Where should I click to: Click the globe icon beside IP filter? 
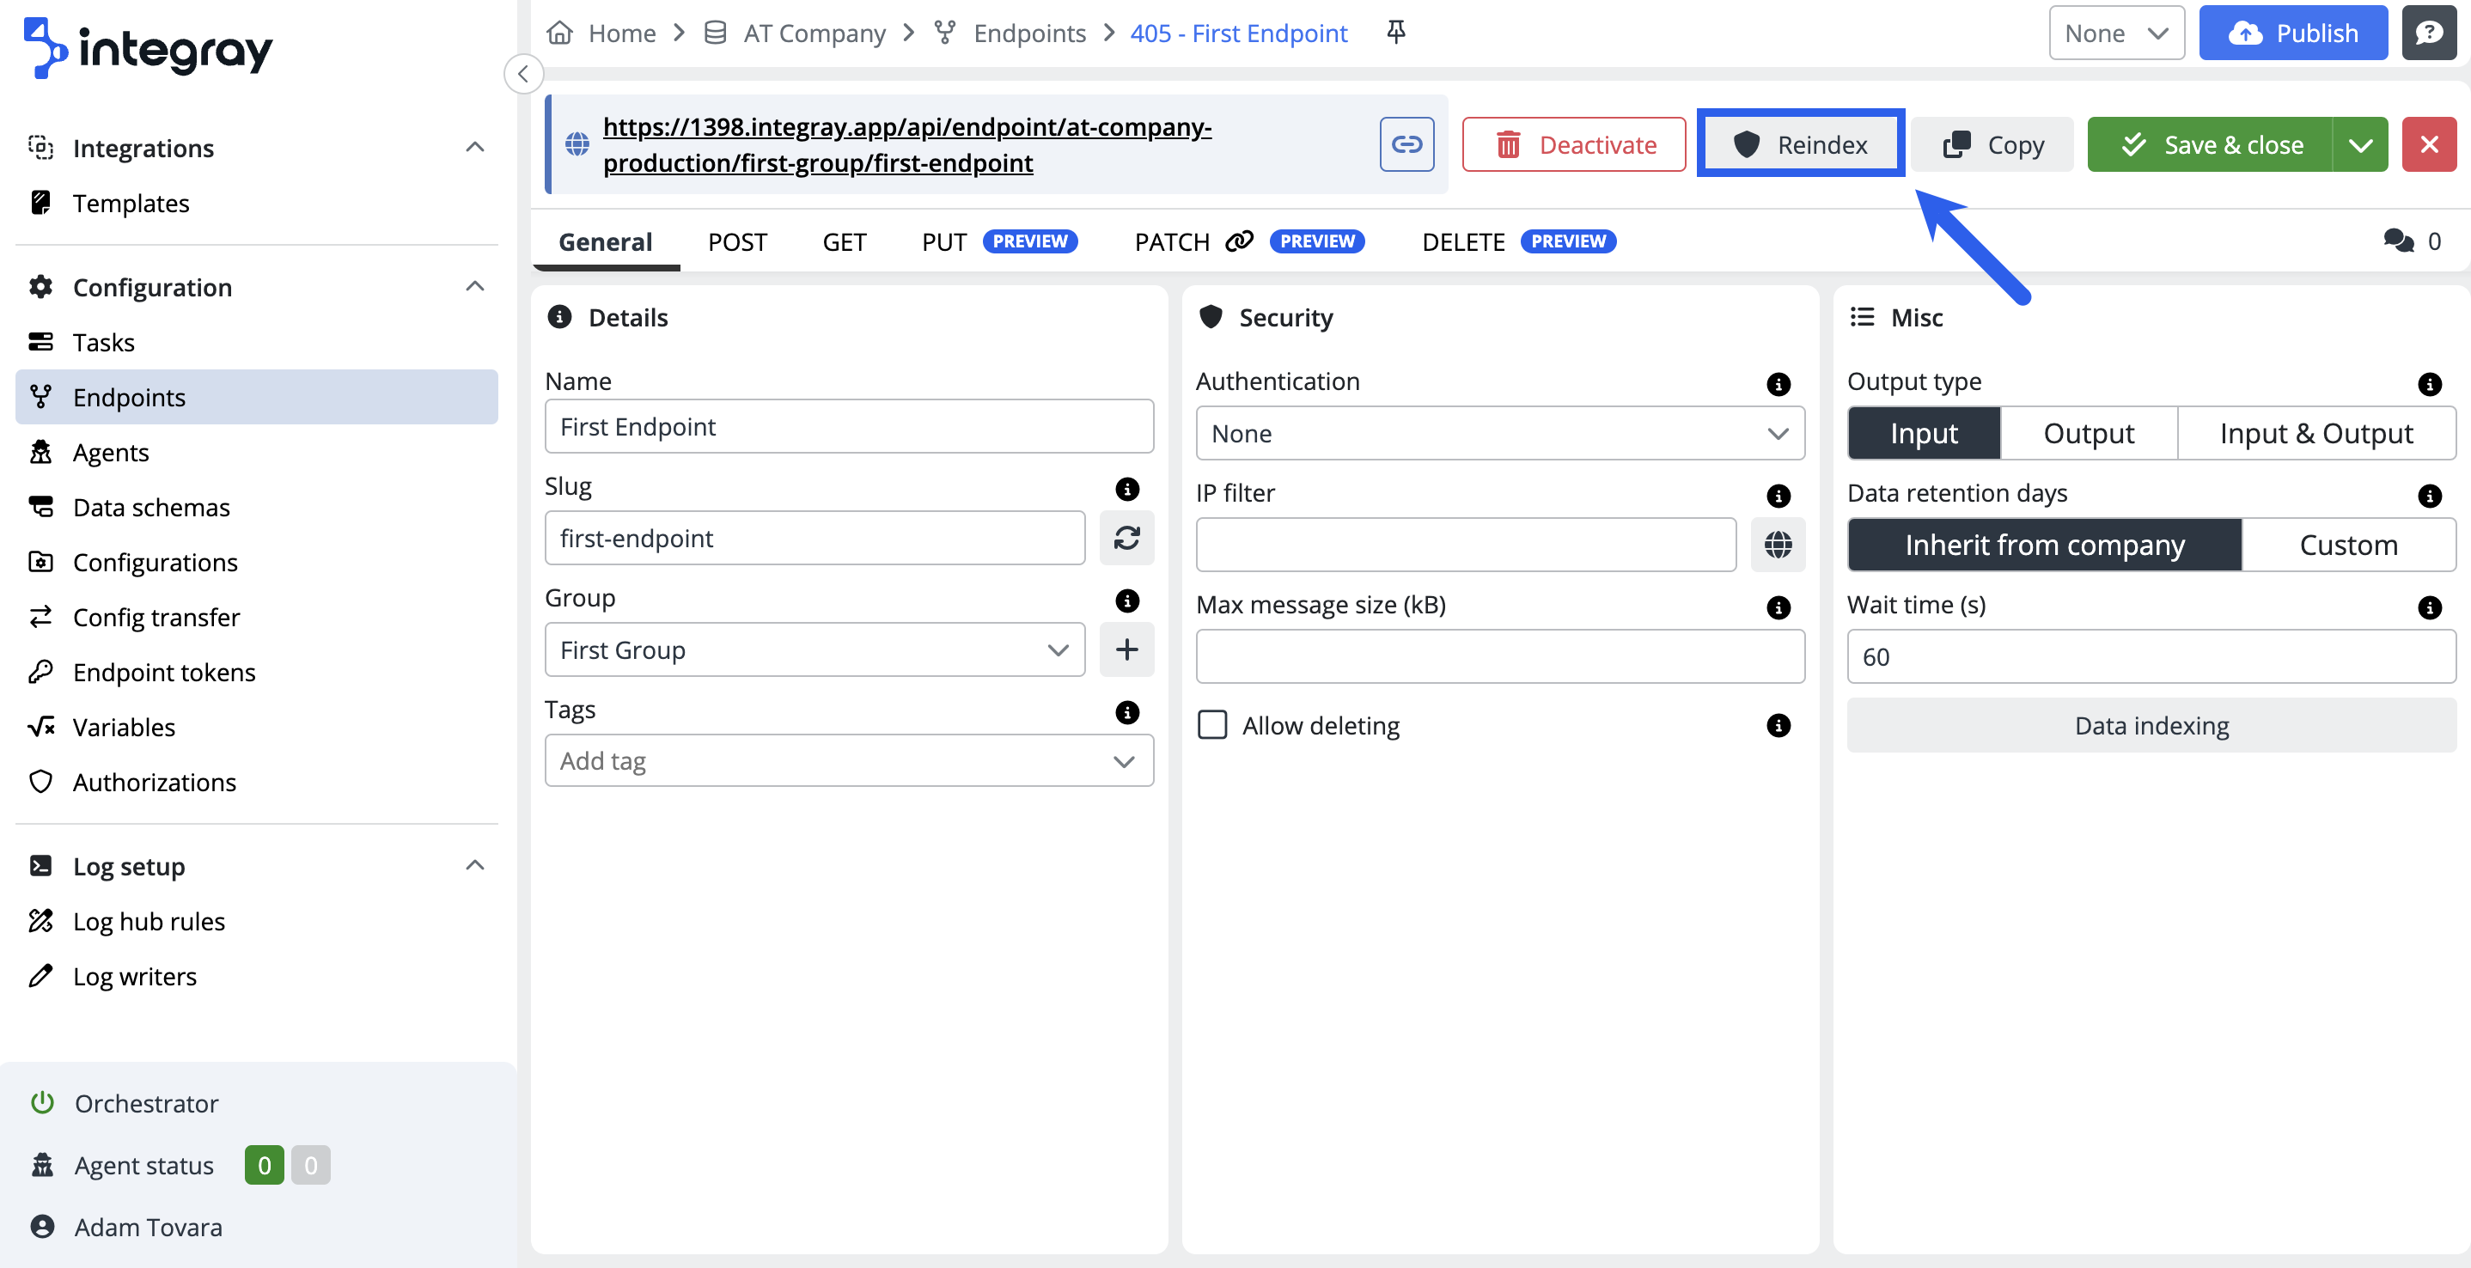[1777, 545]
